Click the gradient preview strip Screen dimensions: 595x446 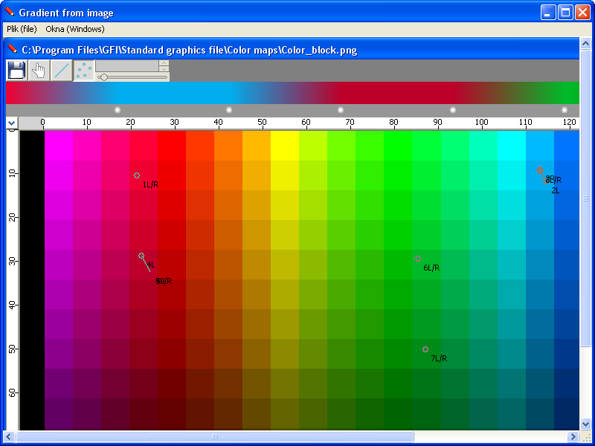tap(292, 92)
